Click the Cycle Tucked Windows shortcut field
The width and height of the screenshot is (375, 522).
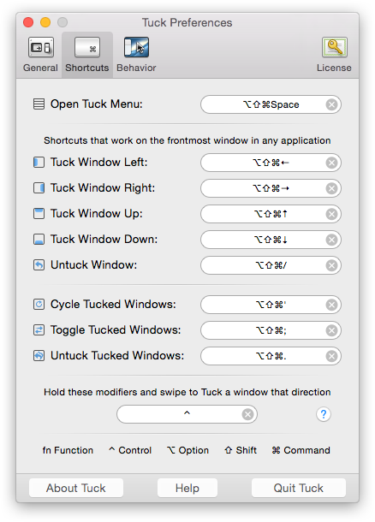click(271, 305)
